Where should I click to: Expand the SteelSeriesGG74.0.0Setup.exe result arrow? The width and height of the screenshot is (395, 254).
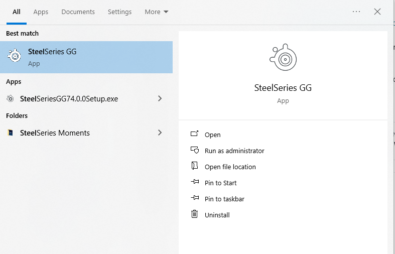(x=160, y=99)
